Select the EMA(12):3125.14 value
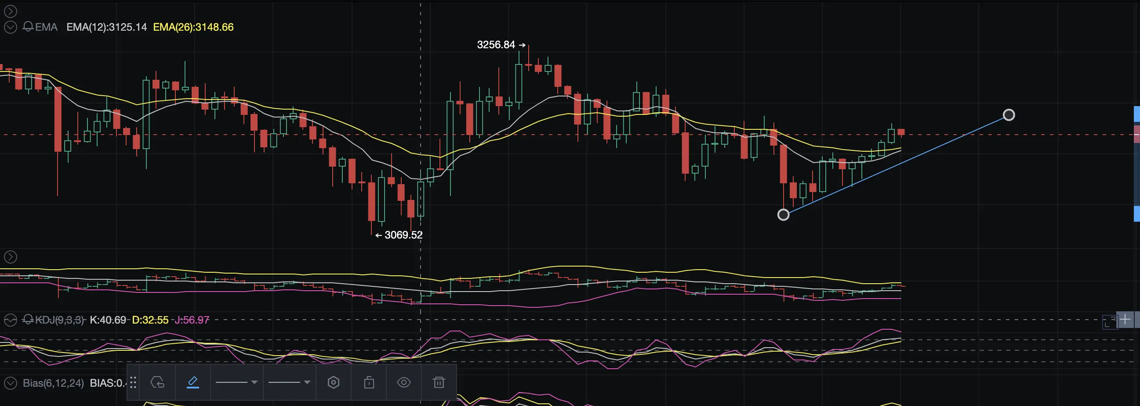Screen dimensions: 1140x406 click(107, 27)
